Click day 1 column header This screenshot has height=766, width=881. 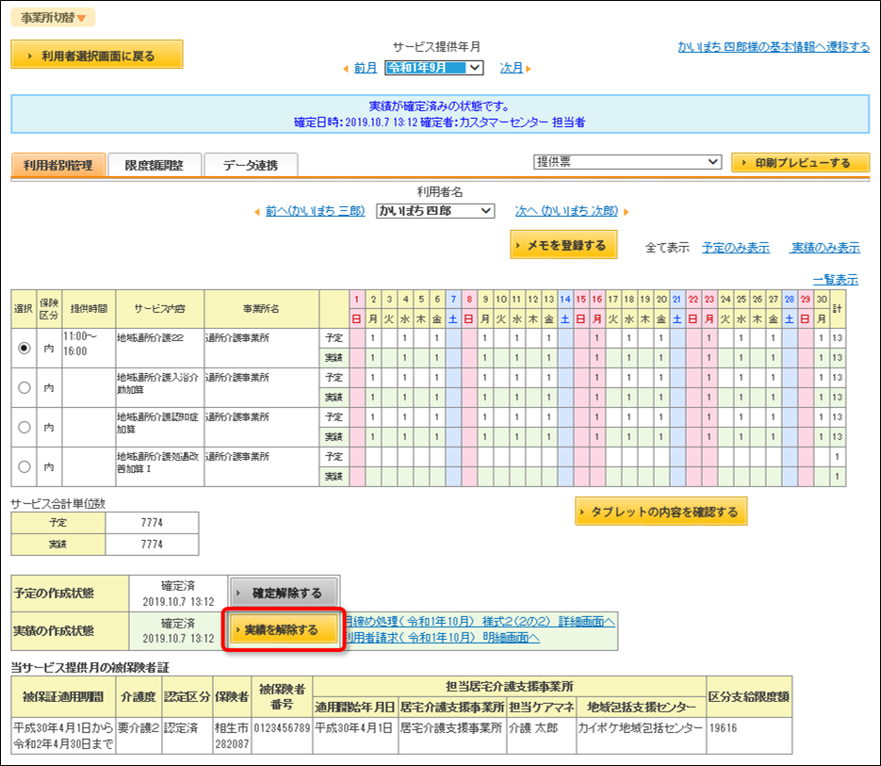pyautogui.click(x=357, y=299)
